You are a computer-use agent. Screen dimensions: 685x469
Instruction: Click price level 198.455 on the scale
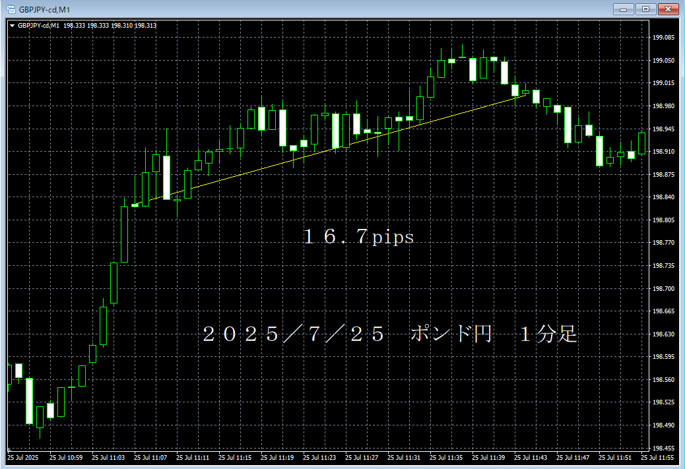click(663, 448)
